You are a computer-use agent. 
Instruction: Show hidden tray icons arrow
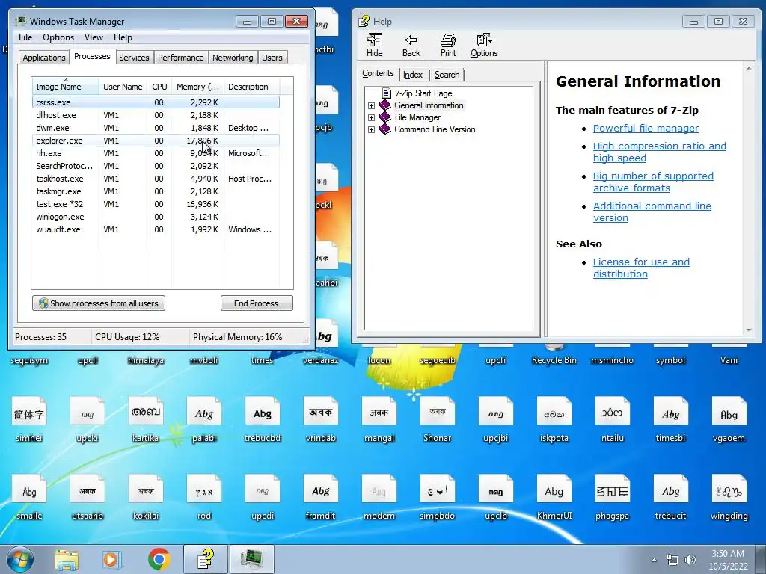tap(654, 560)
